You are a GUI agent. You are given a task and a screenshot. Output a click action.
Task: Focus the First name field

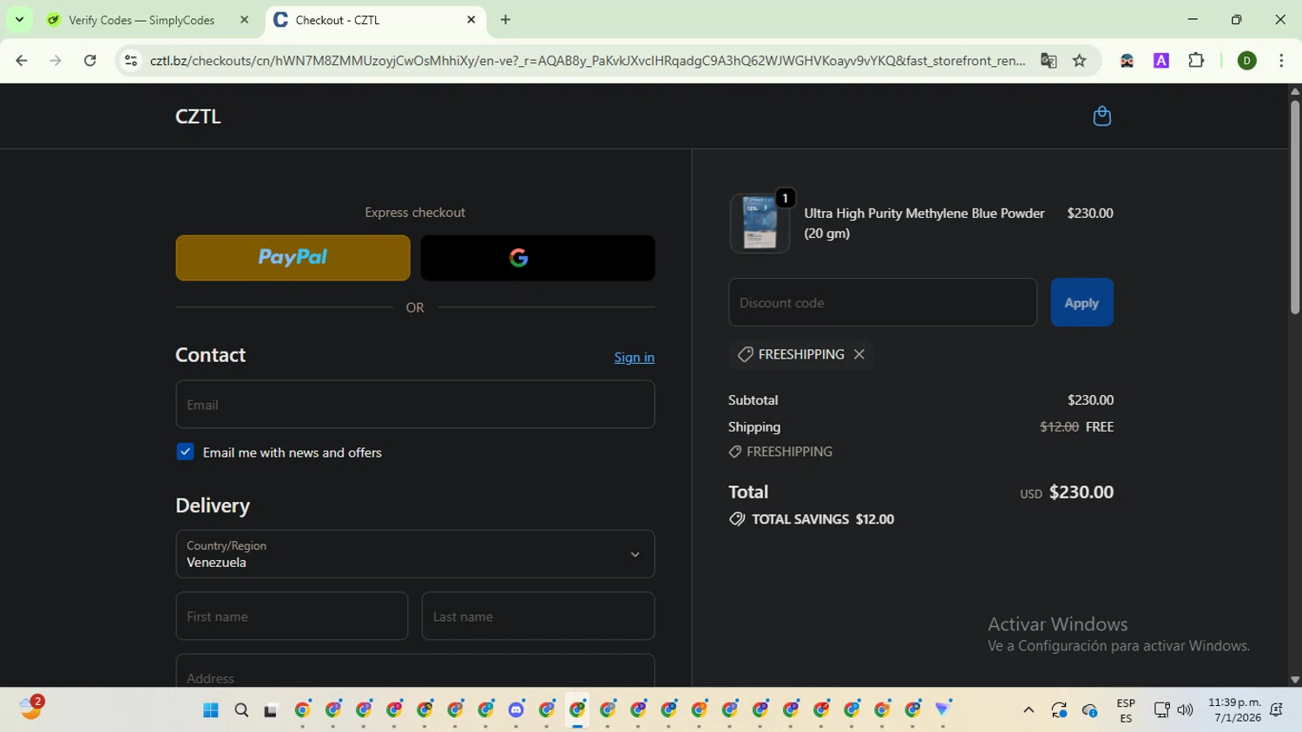point(292,617)
